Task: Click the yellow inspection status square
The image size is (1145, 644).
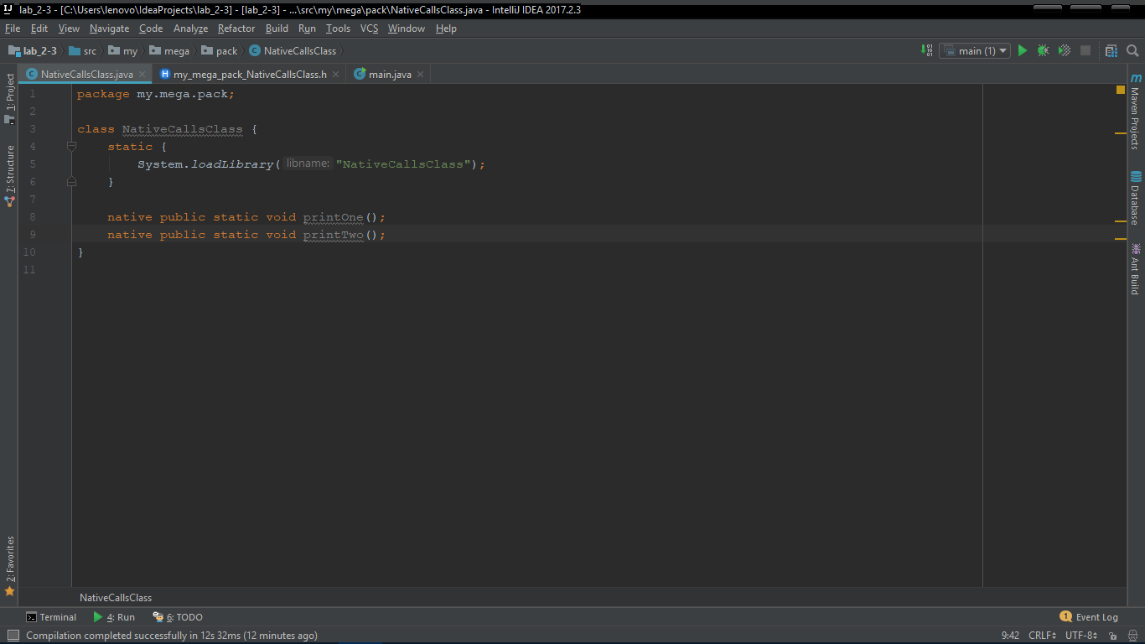Action: coord(1121,90)
